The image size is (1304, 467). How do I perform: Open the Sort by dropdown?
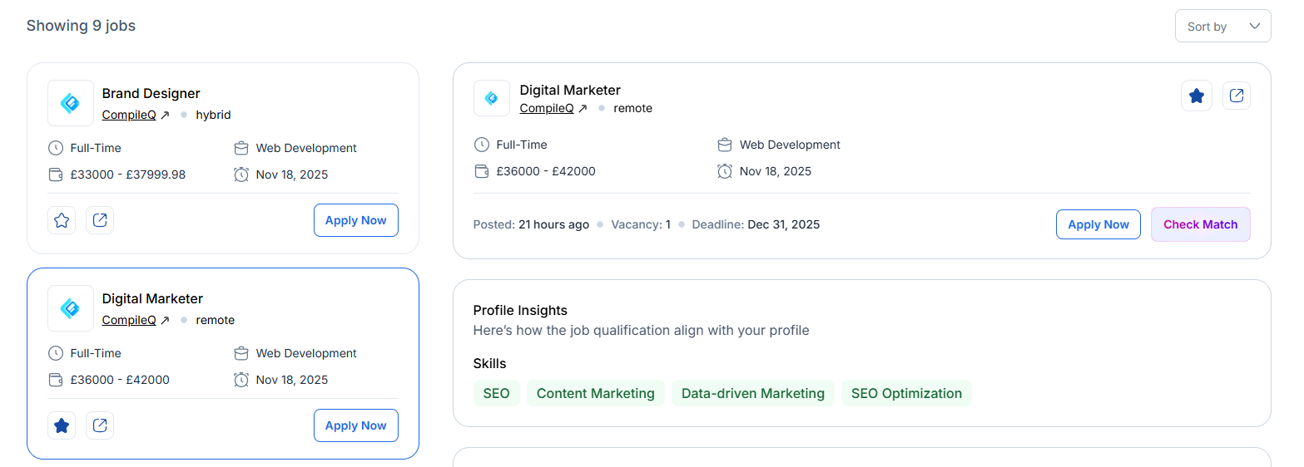(1222, 27)
